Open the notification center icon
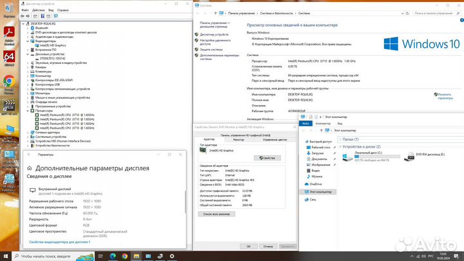Viewport: 464px width, 261px height. 456,256
